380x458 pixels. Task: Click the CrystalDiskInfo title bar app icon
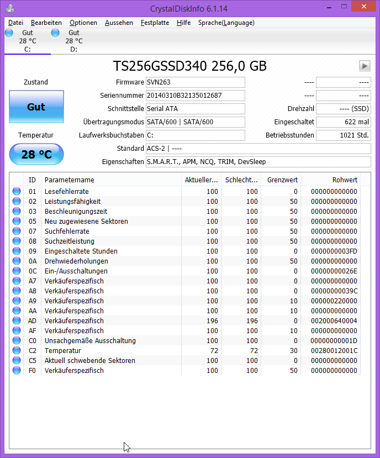(x=10, y=8)
